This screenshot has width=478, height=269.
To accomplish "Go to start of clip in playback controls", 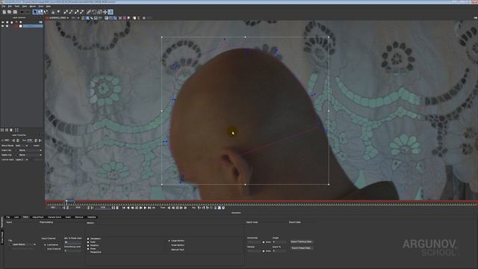I will [124, 208].
